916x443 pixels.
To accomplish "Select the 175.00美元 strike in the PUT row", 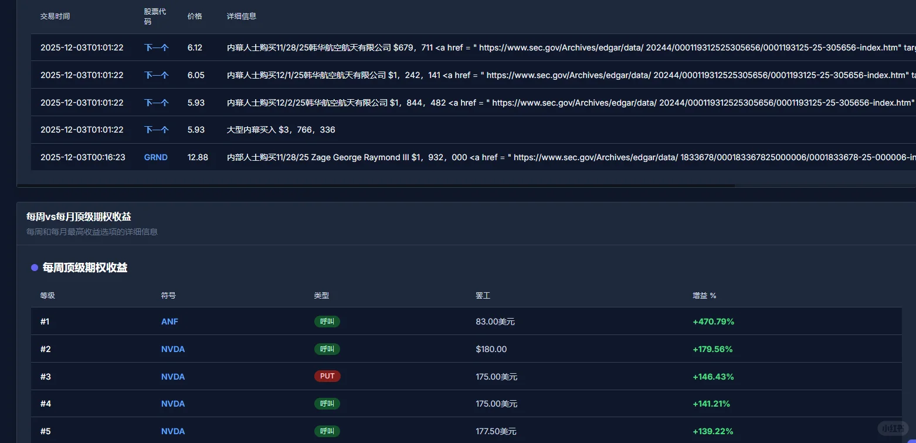I will coord(497,377).
